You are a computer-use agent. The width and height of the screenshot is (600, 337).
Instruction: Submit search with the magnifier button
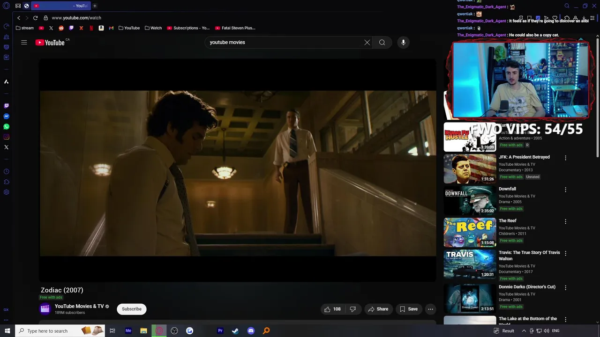(382, 42)
